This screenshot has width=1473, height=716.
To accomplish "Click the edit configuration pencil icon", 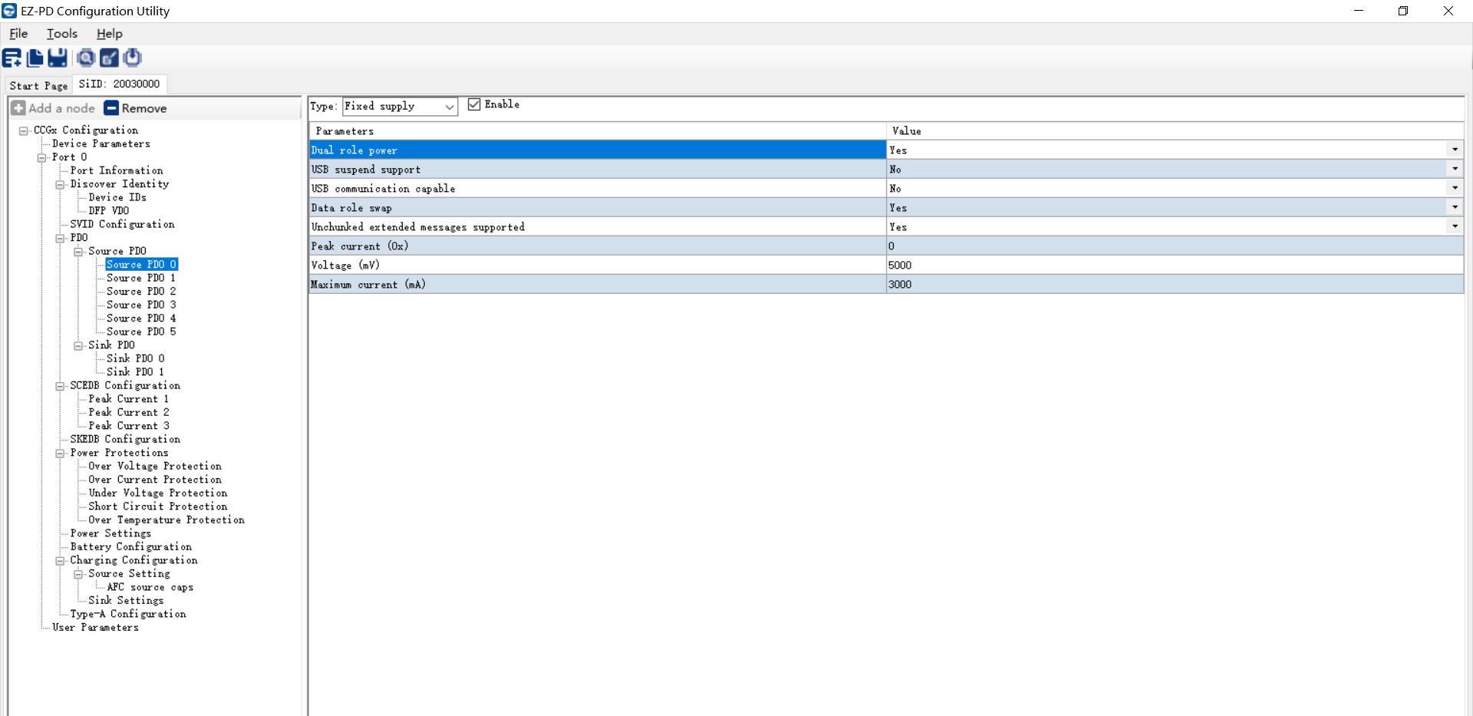I will (110, 58).
